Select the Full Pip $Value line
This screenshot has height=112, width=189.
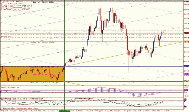[16, 8]
